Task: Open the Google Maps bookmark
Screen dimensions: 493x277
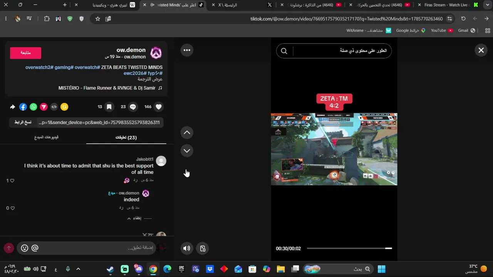Action: click(x=411, y=30)
